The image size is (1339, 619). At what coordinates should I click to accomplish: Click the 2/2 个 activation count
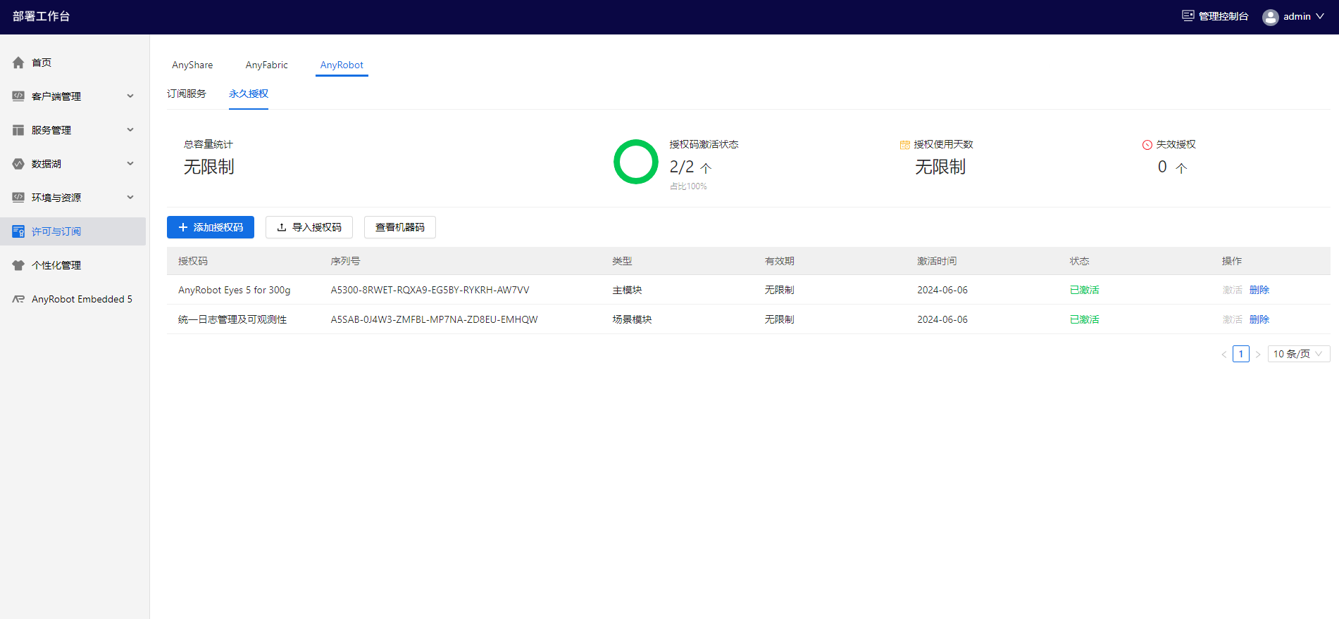click(691, 167)
